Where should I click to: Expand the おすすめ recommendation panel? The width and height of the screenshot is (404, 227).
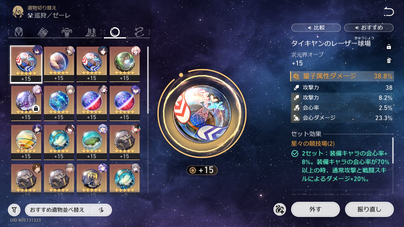pyautogui.click(x=369, y=28)
